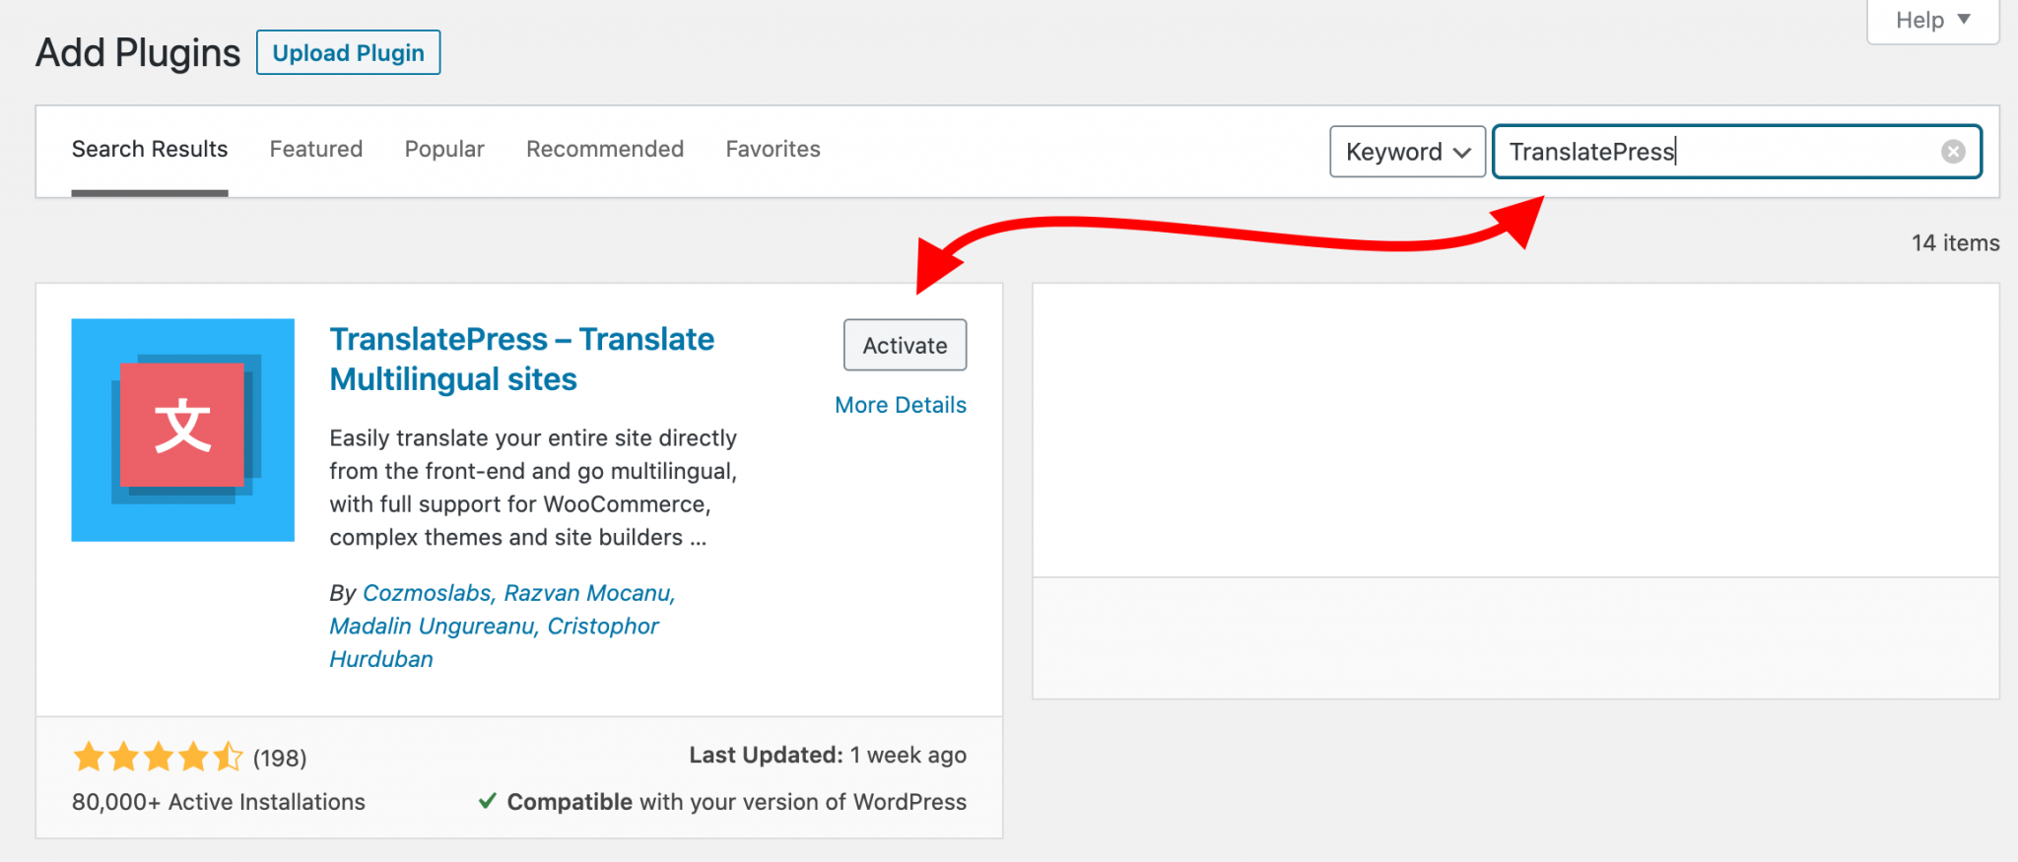
Task: Open the Cristophor Hurduban author link
Action: [x=494, y=642]
